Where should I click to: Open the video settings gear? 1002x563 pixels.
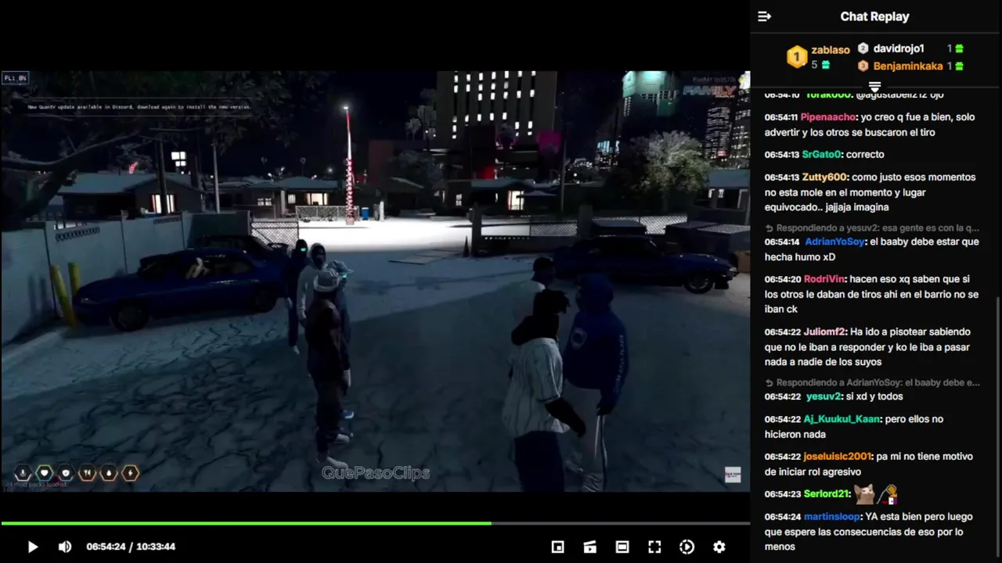point(719,547)
